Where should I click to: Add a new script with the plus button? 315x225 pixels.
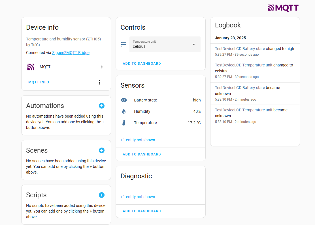[102, 195]
